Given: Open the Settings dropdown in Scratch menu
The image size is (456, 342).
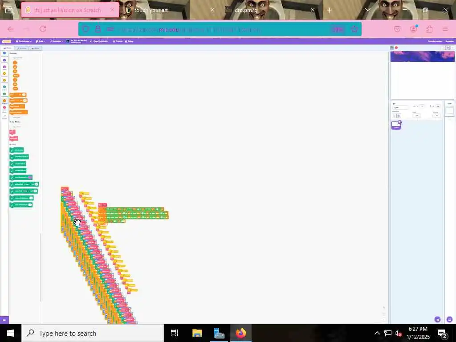Looking at the screenshot, I should point(24,41).
